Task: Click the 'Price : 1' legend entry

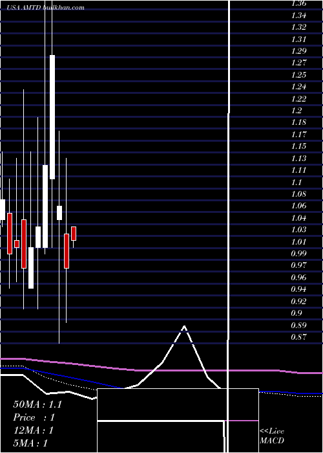Action: pos(34,417)
